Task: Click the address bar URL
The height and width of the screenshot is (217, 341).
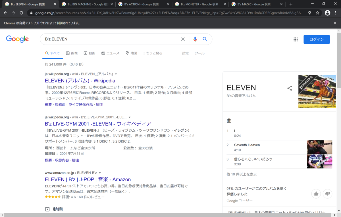Action: (169, 13)
